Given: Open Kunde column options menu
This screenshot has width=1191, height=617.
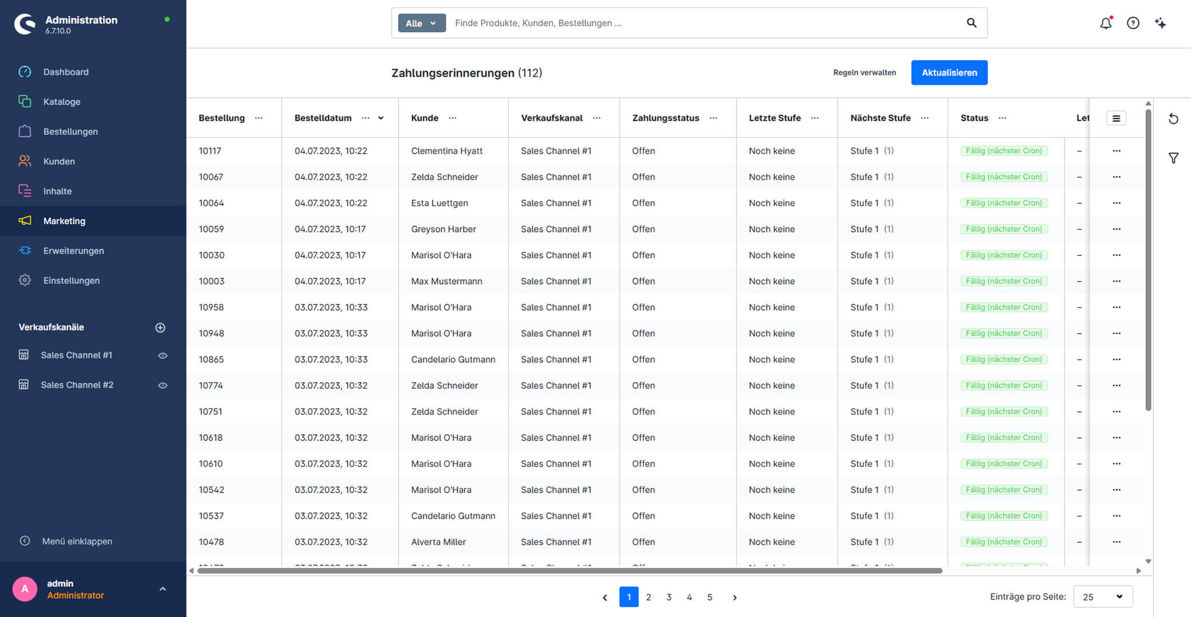Looking at the screenshot, I should click(x=453, y=118).
